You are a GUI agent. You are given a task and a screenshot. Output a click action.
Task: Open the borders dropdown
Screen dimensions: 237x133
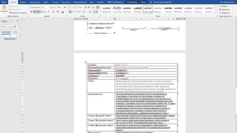pyautogui.click(x=97, y=12)
